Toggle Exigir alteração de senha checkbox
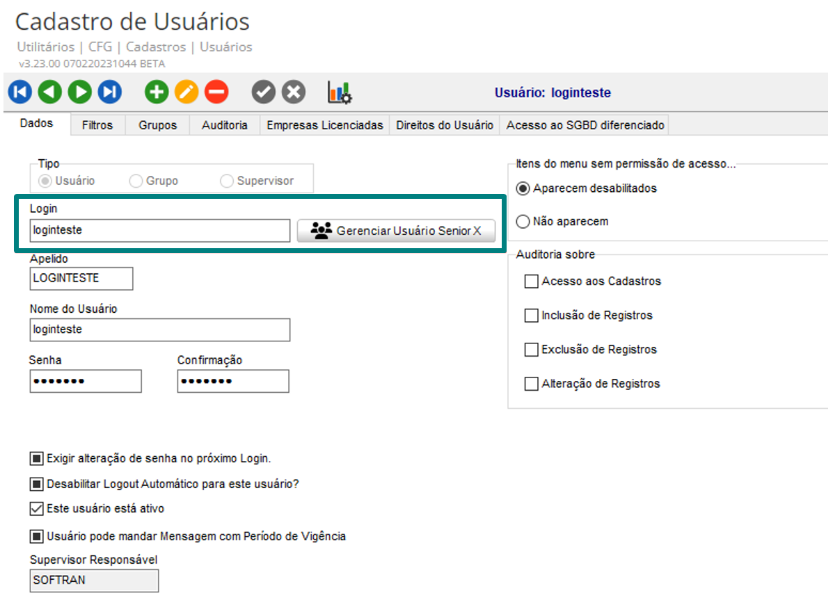Screen dimensions: 833x609 (37, 458)
